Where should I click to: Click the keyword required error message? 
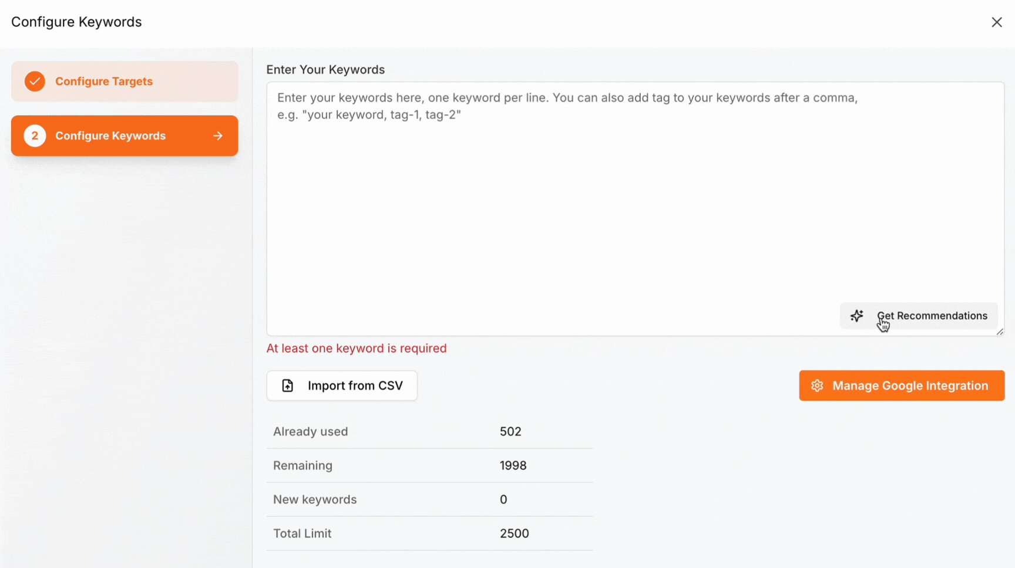(x=356, y=349)
